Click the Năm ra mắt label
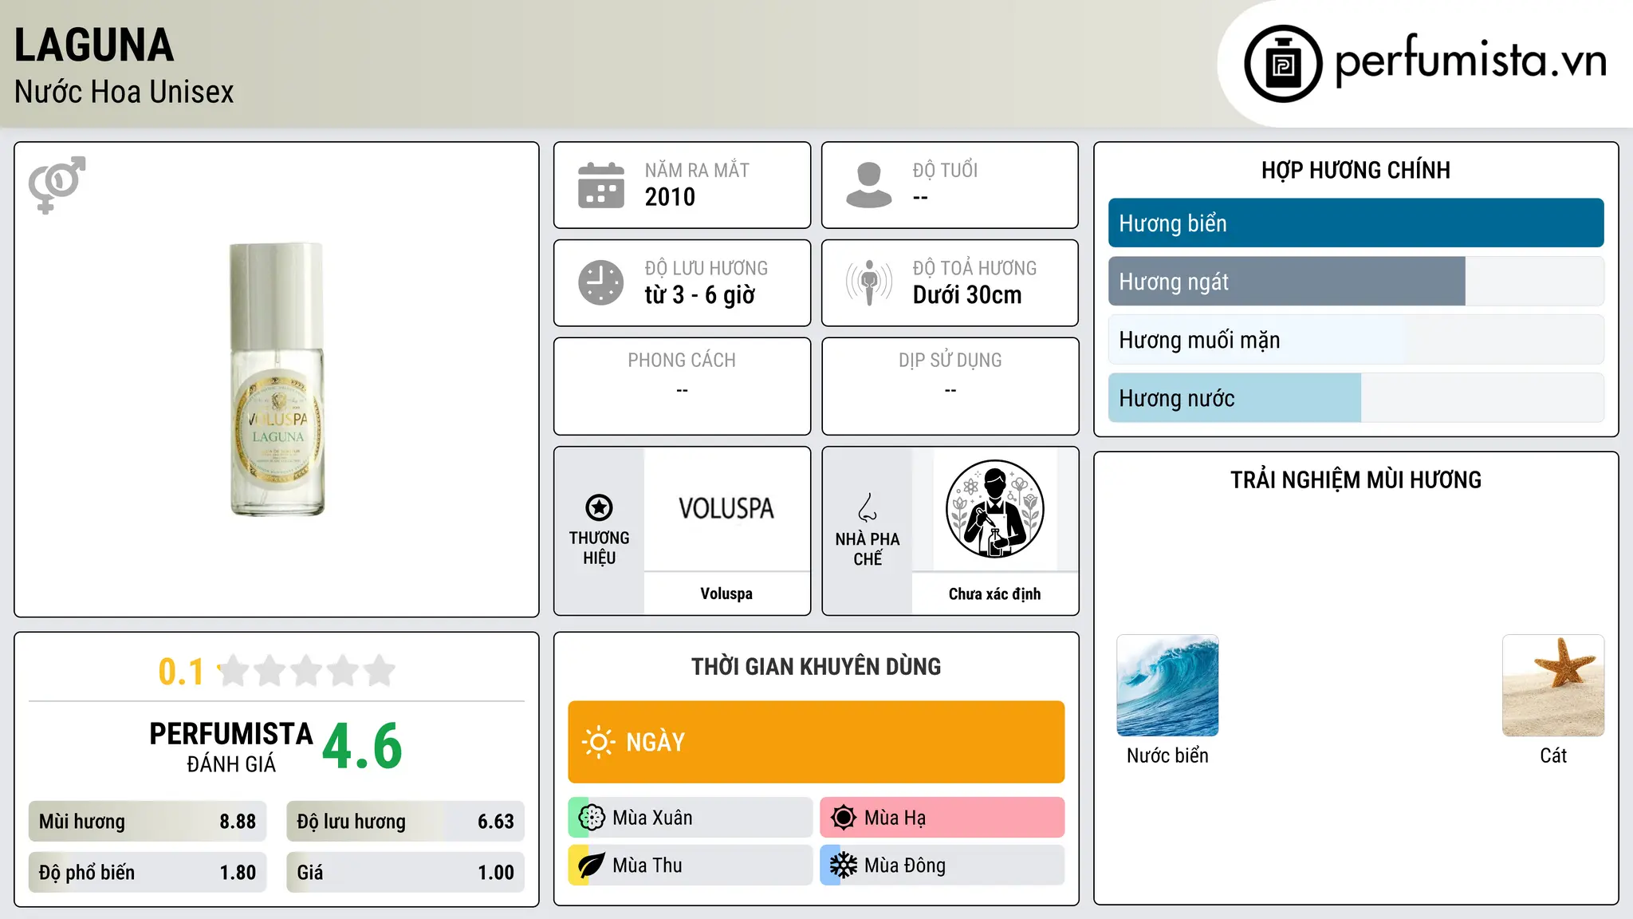This screenshot has width=1633, height=919. pos(697,170)
